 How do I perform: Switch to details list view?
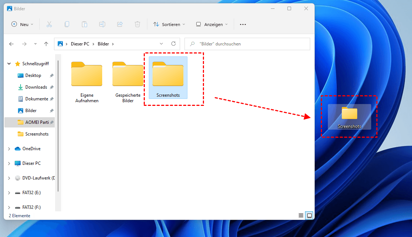301,215
